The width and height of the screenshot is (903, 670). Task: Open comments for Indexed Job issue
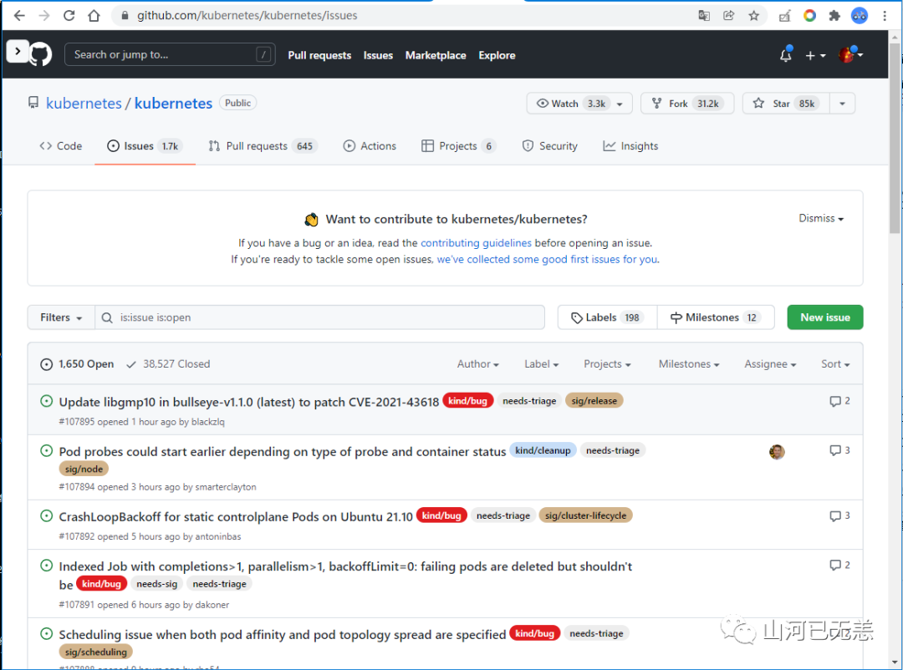click(839, 566)
